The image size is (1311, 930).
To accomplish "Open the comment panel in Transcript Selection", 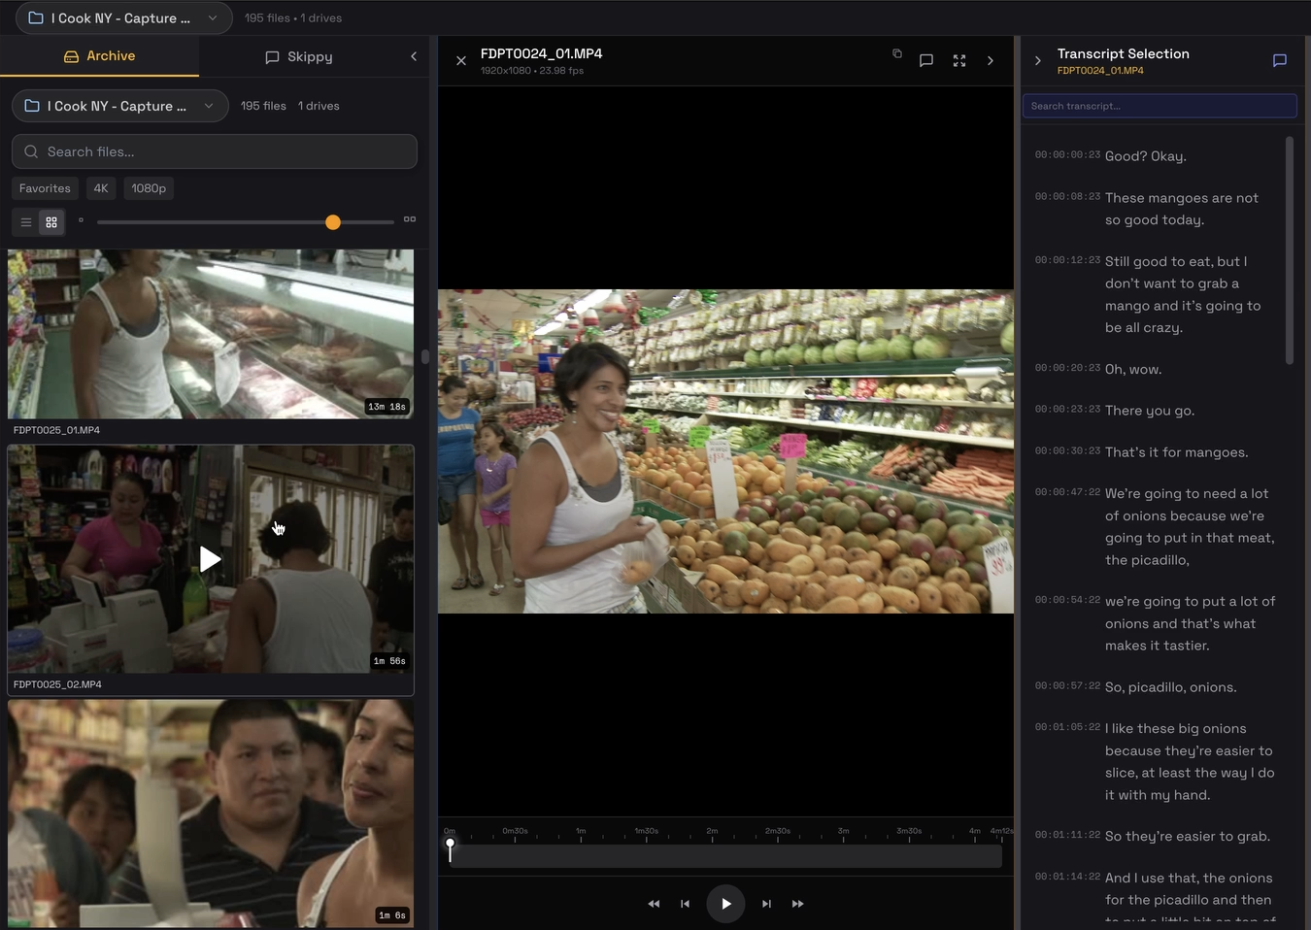I will (x=1279, y=60).
